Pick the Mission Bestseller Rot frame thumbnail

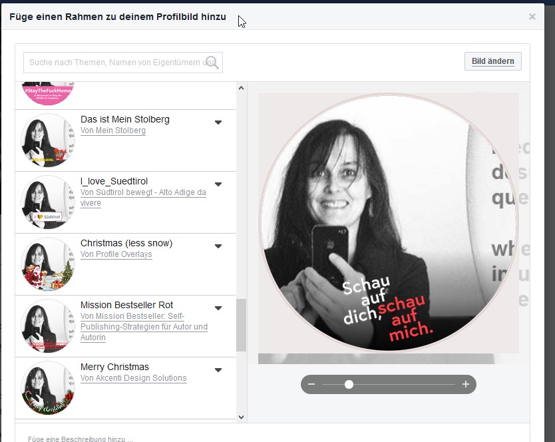[x=48, y=326]
